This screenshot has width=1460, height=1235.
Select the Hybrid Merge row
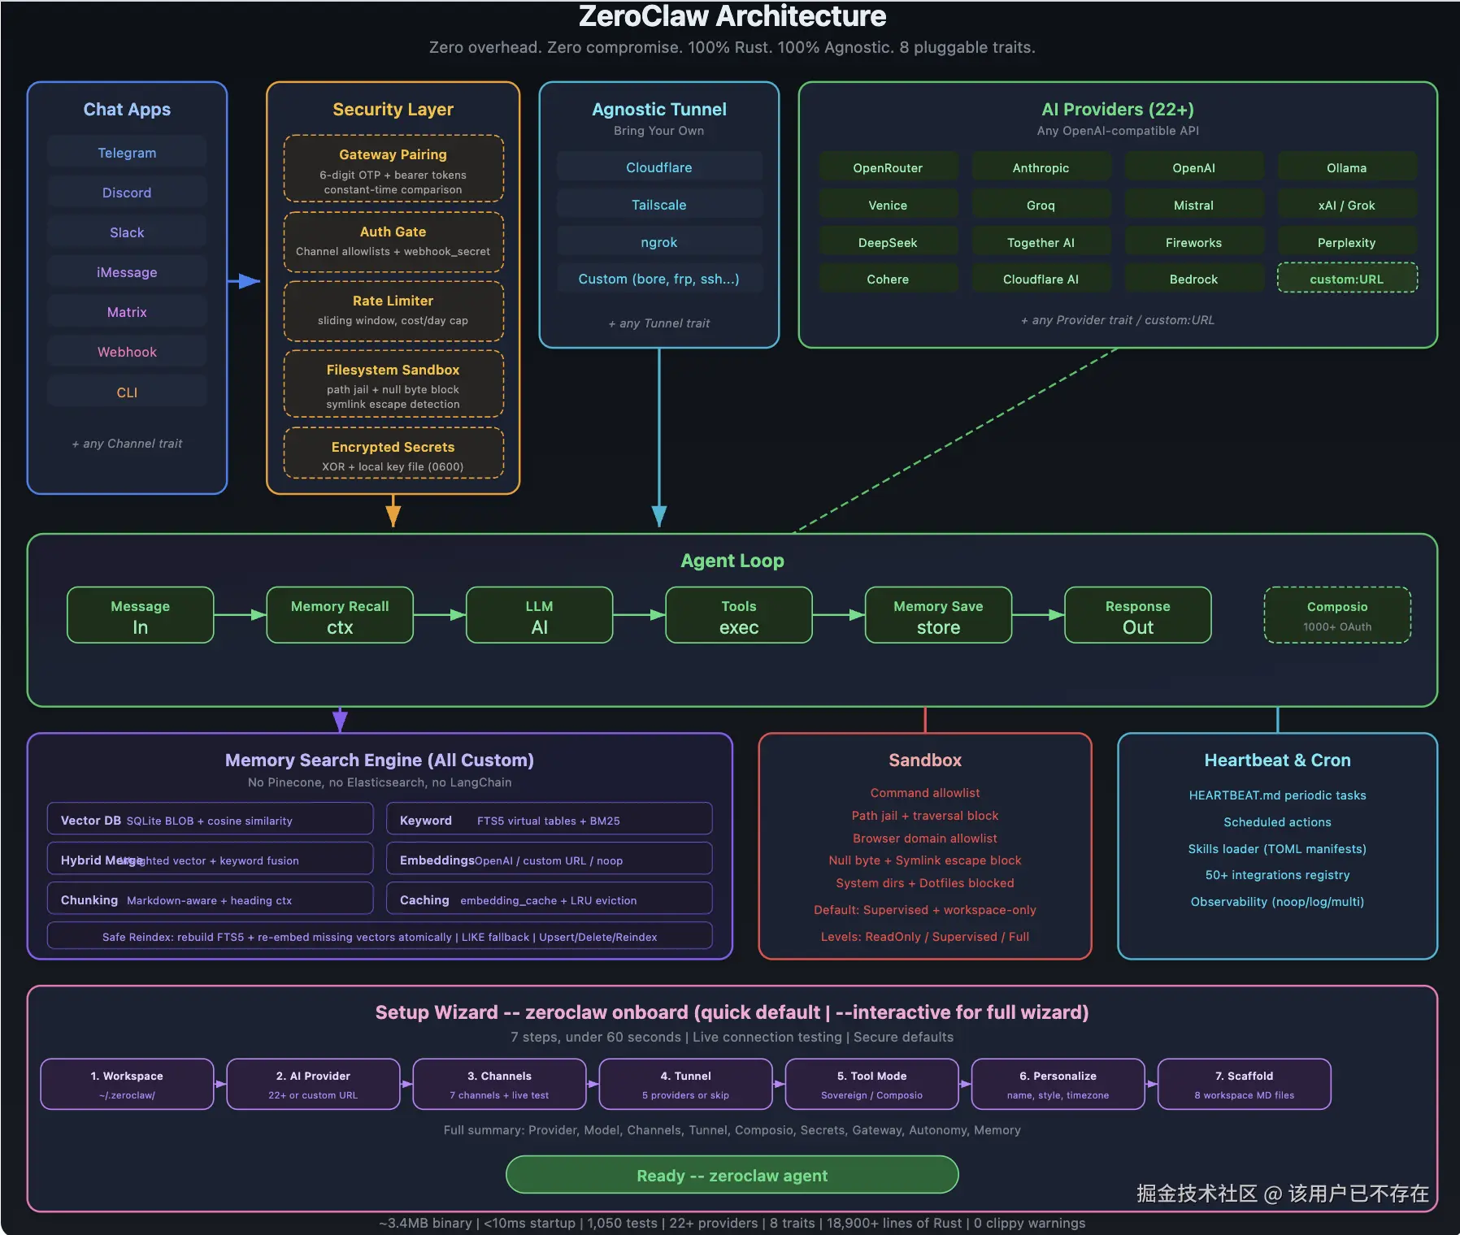click(211, 859)
